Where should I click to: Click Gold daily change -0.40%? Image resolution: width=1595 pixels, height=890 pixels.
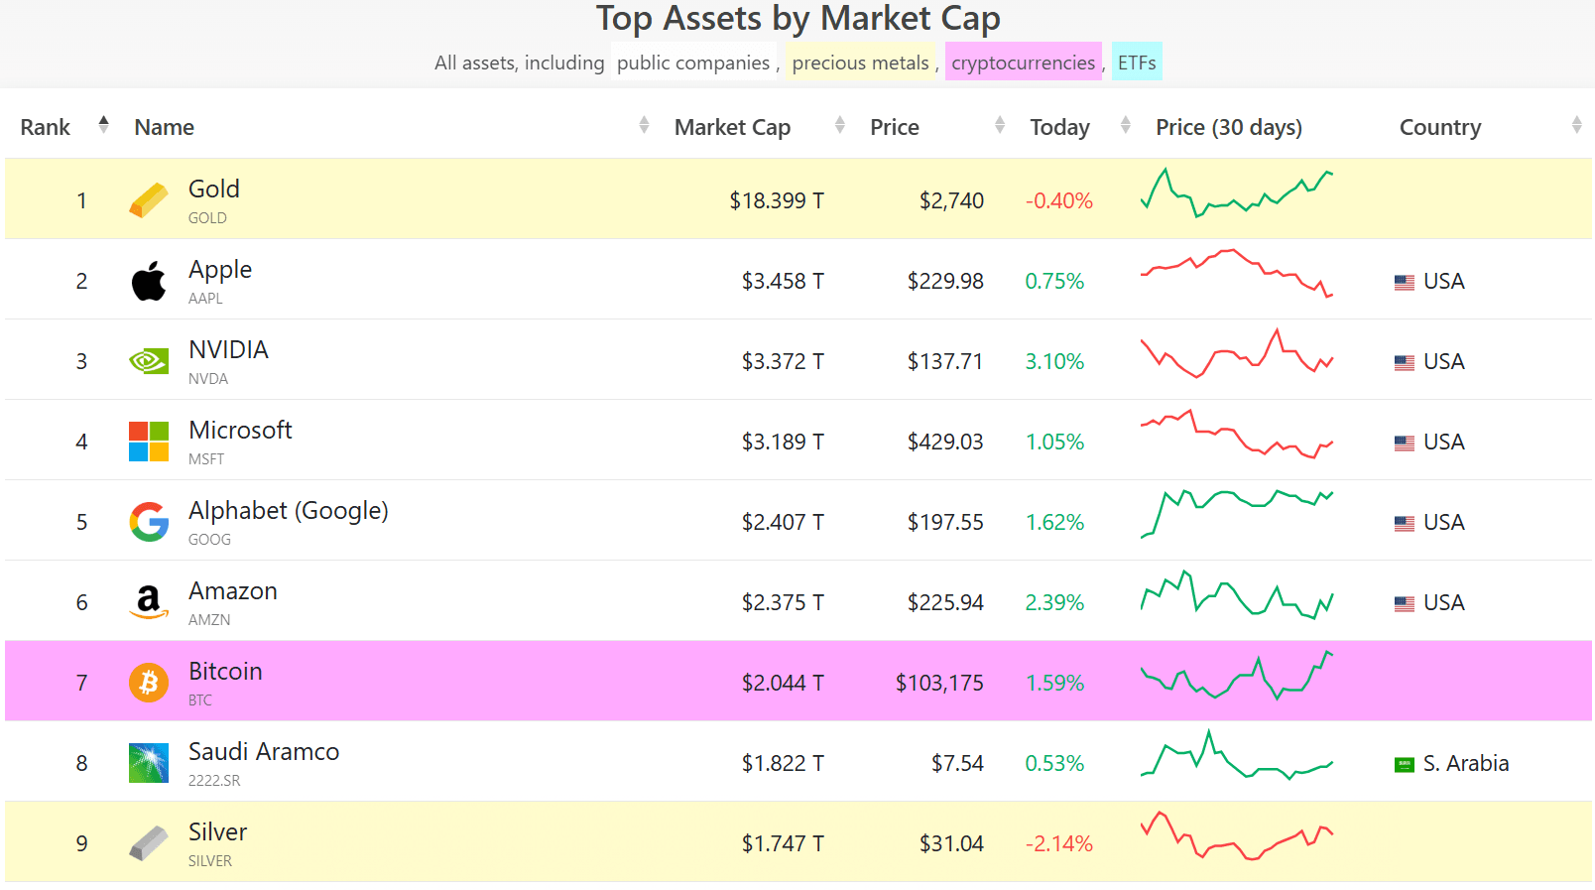click(1059, 200)
